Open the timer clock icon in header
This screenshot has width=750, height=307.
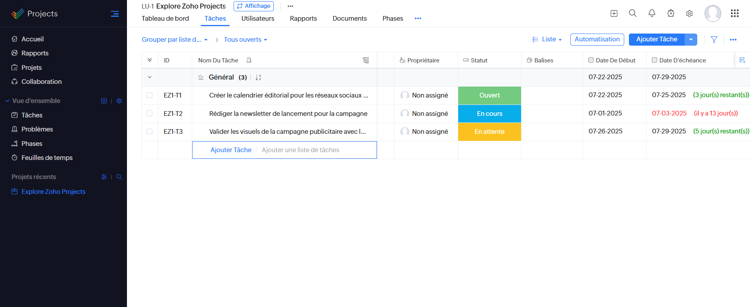coord(671,14)
